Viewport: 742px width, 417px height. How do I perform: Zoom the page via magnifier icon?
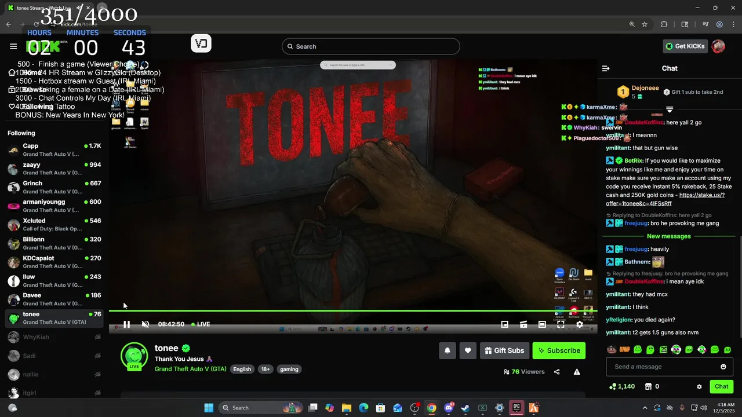632,24
